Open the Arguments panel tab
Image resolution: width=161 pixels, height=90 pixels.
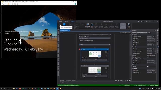click(68, 81)
